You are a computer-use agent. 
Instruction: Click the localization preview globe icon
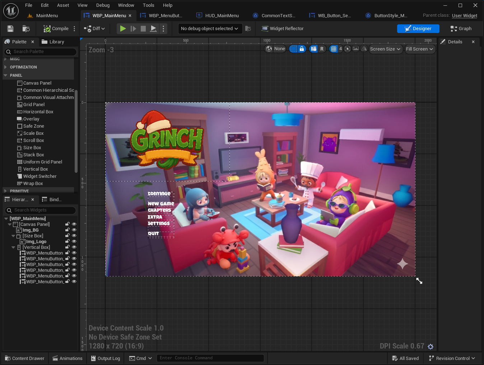click(x=269, y=49)
